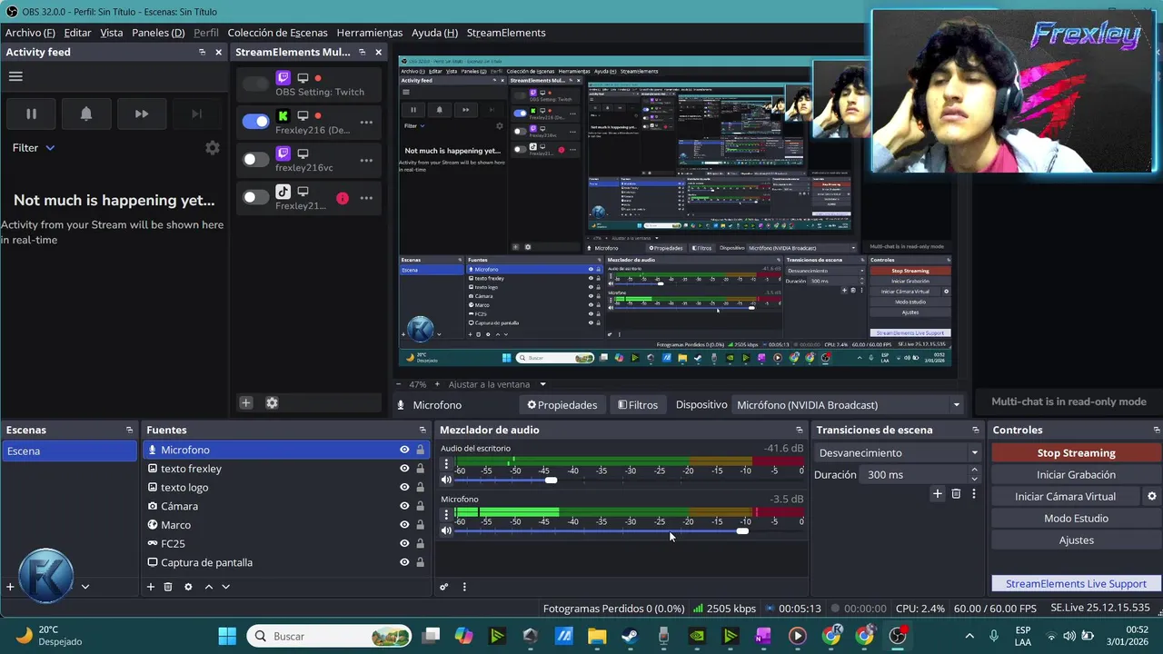This screenshot has height=654, width=1163.
Task: Open the Desvanecimiento transition dropdown
Action: pos(898,452)
